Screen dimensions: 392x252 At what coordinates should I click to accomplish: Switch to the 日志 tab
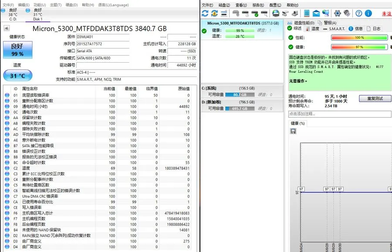374,29
